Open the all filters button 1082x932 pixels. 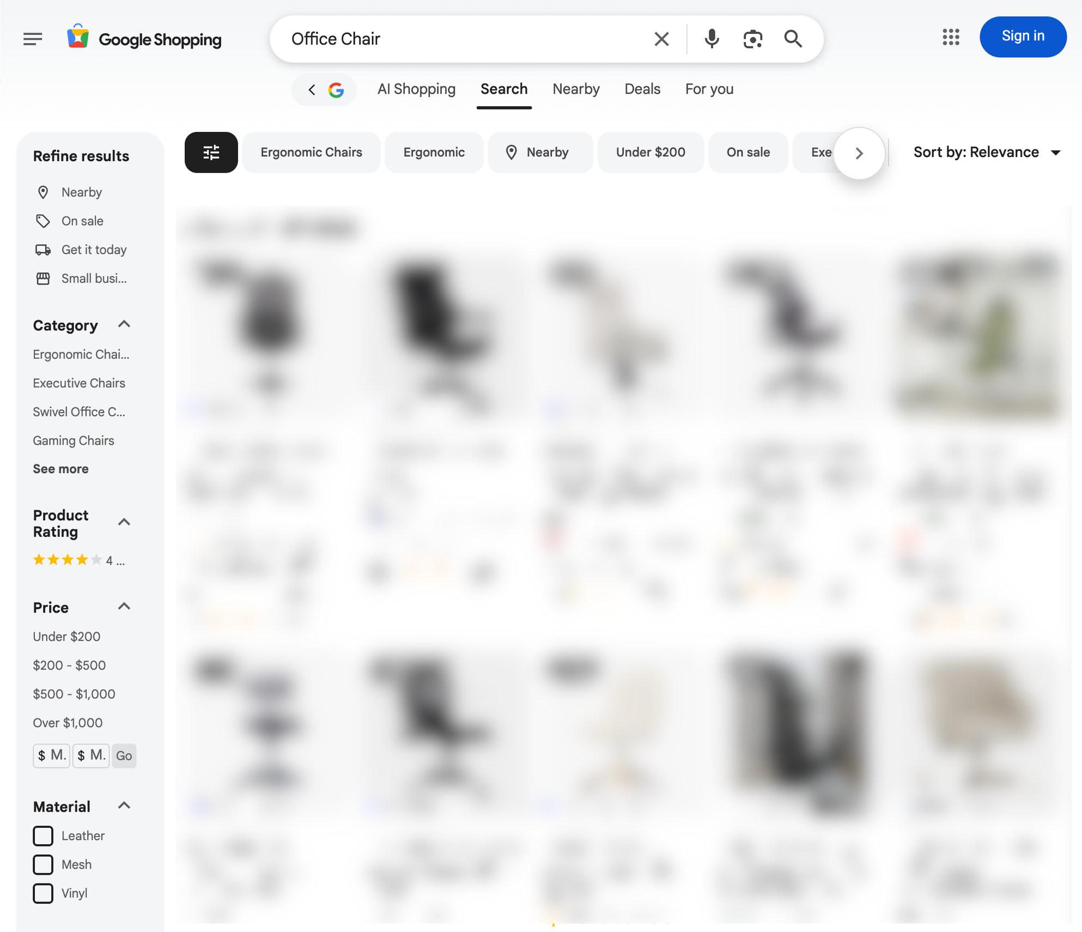211,153
